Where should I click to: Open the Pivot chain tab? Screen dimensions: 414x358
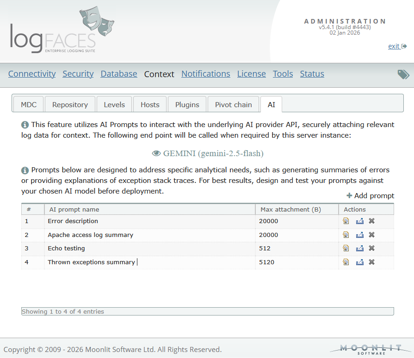[x=233, y=105]
